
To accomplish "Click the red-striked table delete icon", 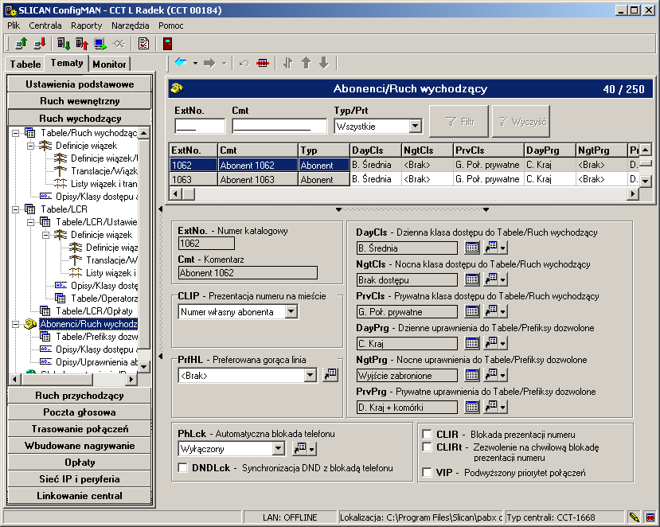I will pos(263,63).
